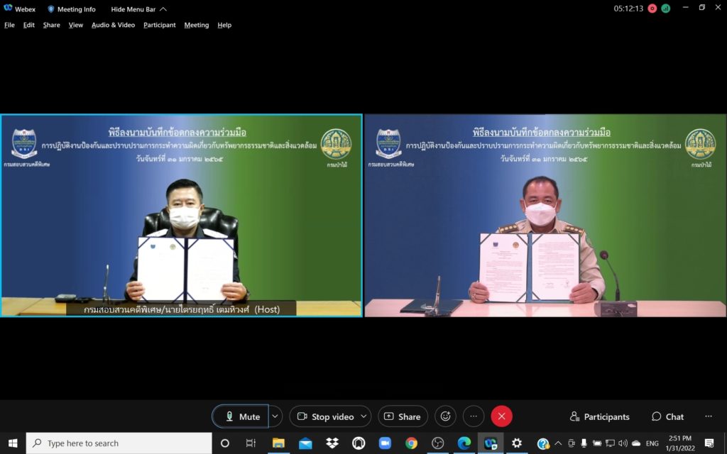Screen dimensions: 727x454
Task: Open the panel options ellipsis beside Chat
Action: tap(708, 416)
